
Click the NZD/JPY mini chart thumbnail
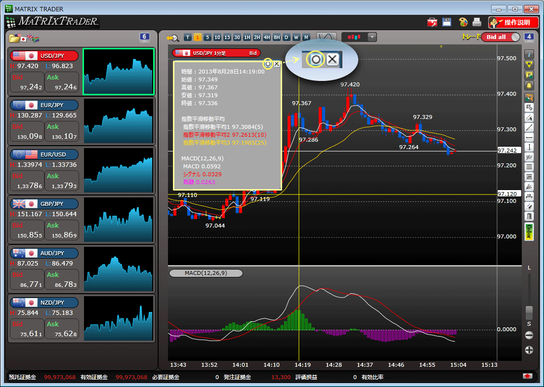118,318
